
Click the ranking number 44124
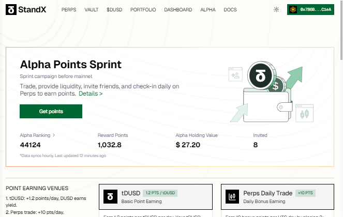[30, 145]
